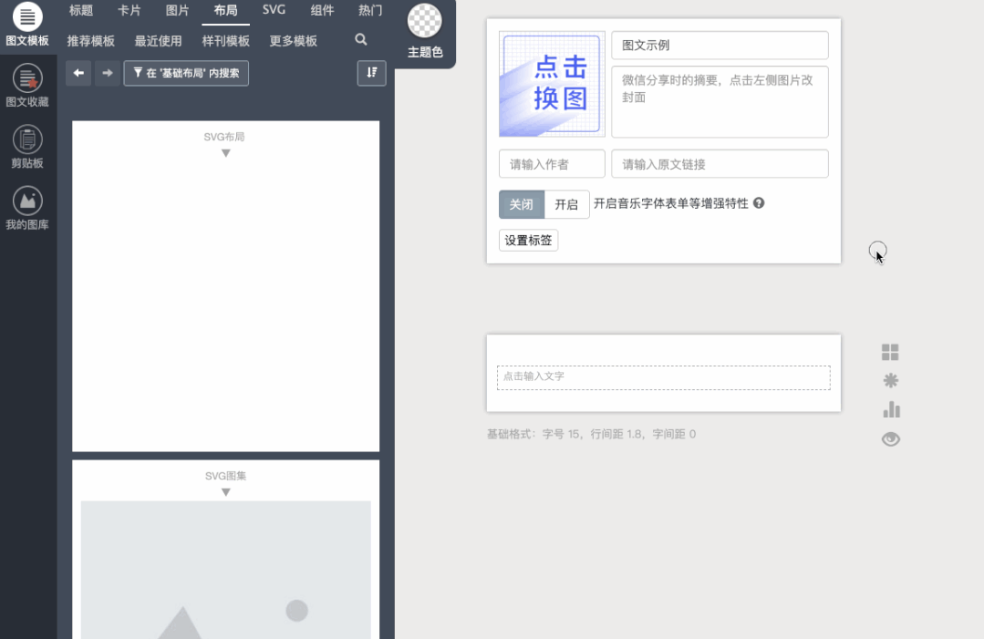Expand the SVG布局 section arrow
The width and height of the screenshot is (984, 639).
pyautogui.click(x=225, y=152)
